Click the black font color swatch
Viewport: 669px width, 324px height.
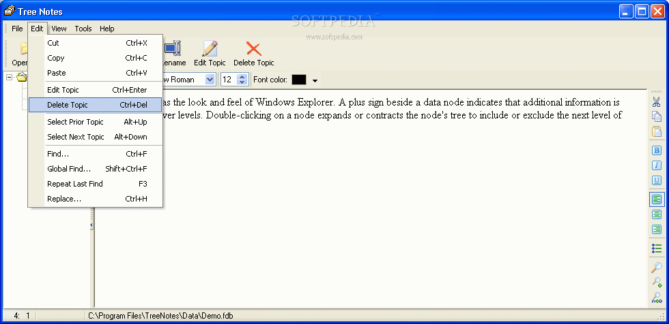pos(299,80)
